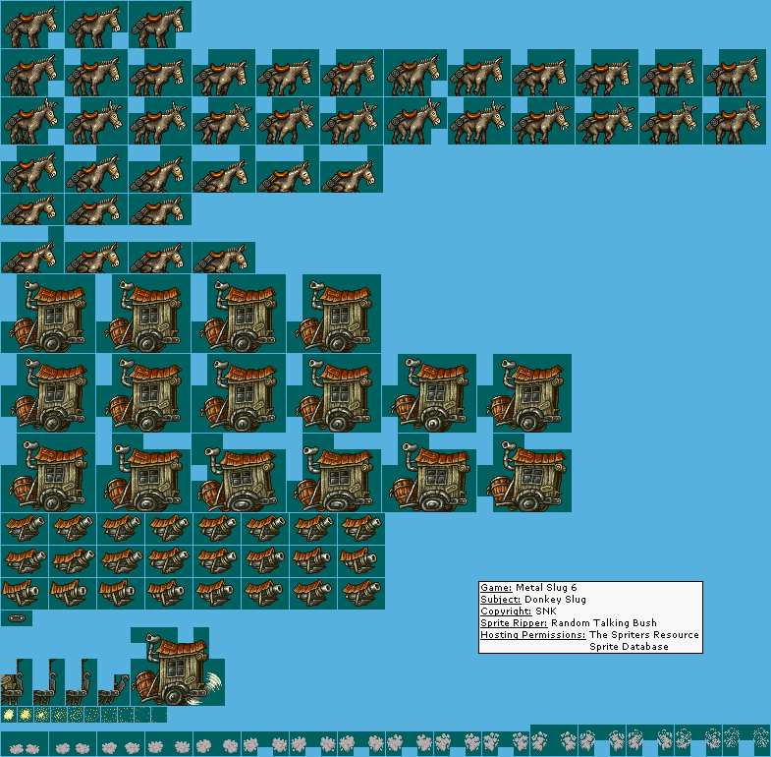Select the "Metal Slug 6" text
Viewport: 771px width, 757px height.
click(x=546, y=588)
